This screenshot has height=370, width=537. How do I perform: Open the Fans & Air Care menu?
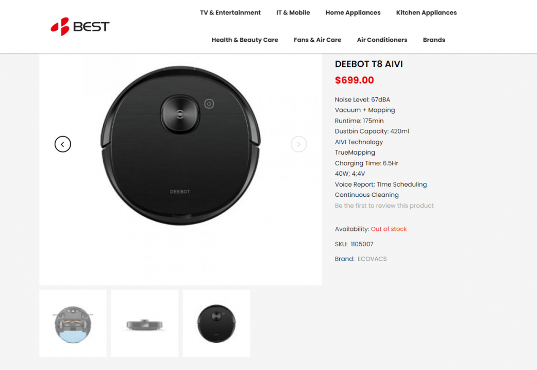click(x=317, y=40)
